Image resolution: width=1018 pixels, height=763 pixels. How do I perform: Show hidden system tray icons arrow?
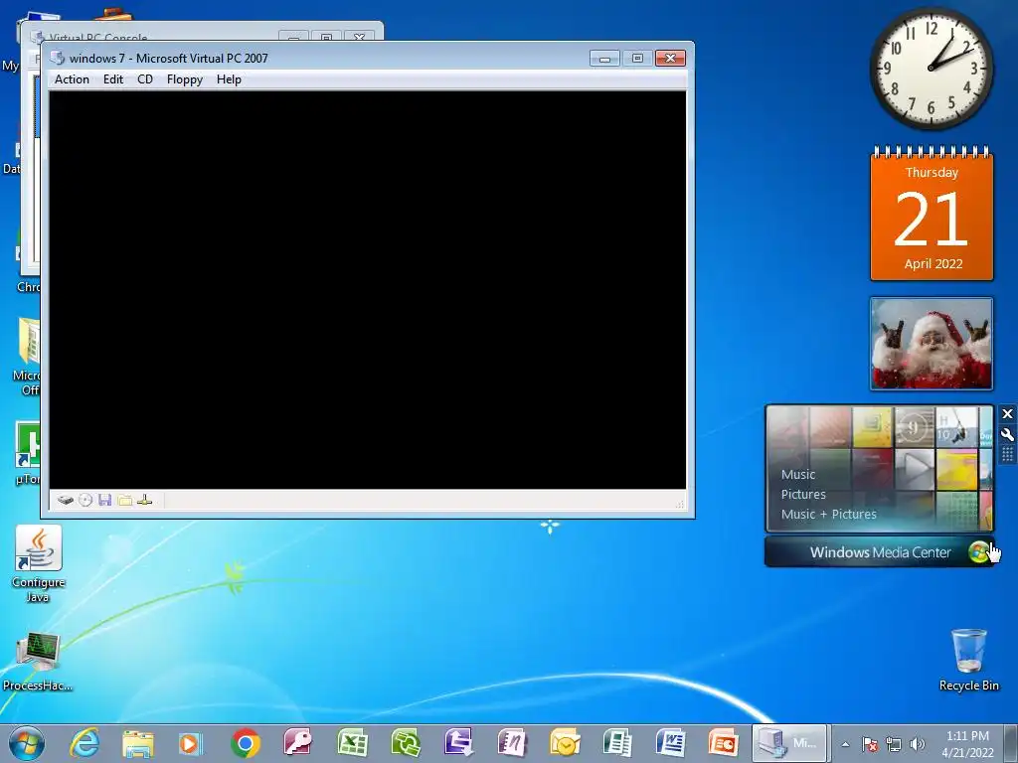[845, 744]
